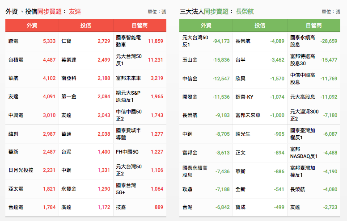The image size is (347, 221).
Task: Click the red 外資 column header
Action: click(x=32, y=25)
